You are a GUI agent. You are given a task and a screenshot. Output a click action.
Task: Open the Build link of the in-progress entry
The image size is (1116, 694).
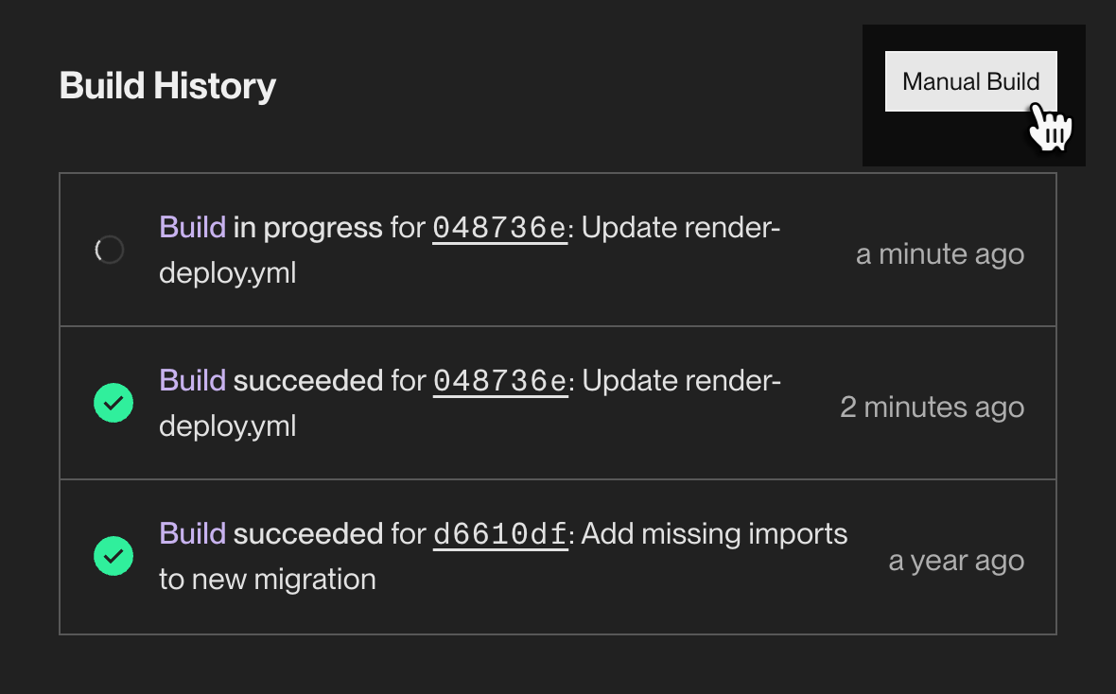point(192,227)
